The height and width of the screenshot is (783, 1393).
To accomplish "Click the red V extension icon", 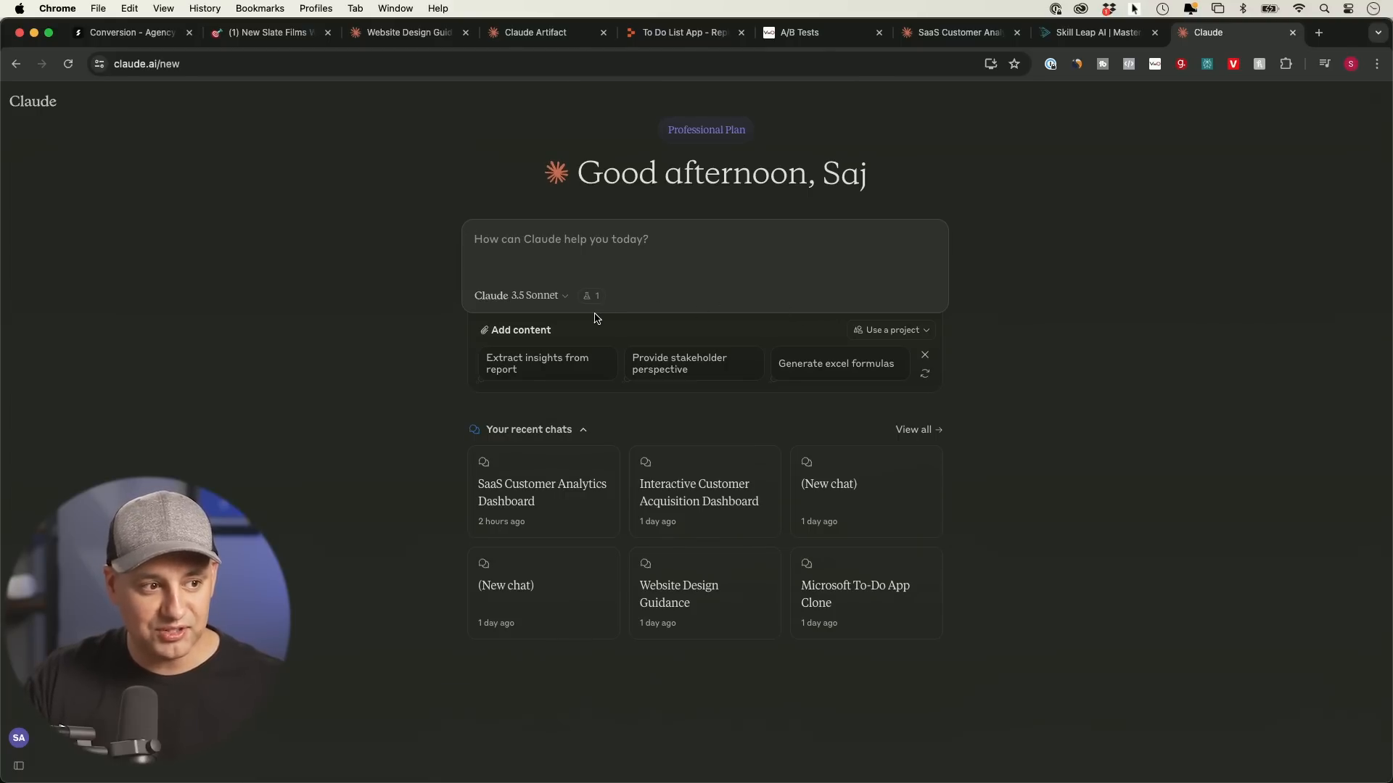I will 1233,64.
